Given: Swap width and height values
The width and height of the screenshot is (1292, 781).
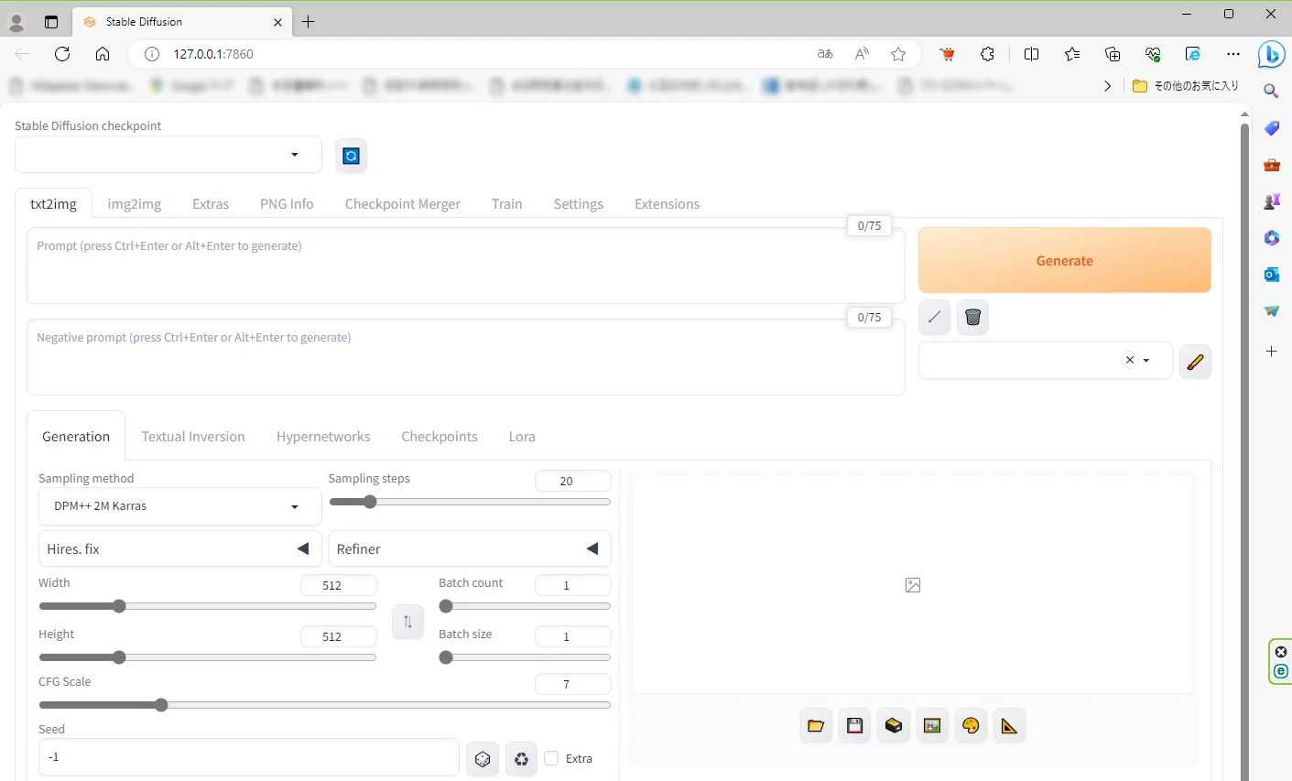Looking at the screenshot, I should (407, 622).
